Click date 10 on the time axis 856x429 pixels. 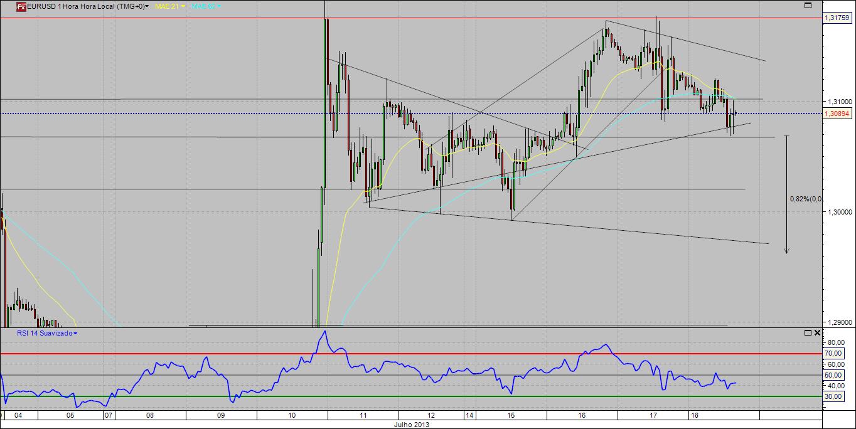click(x=292, y=415)
